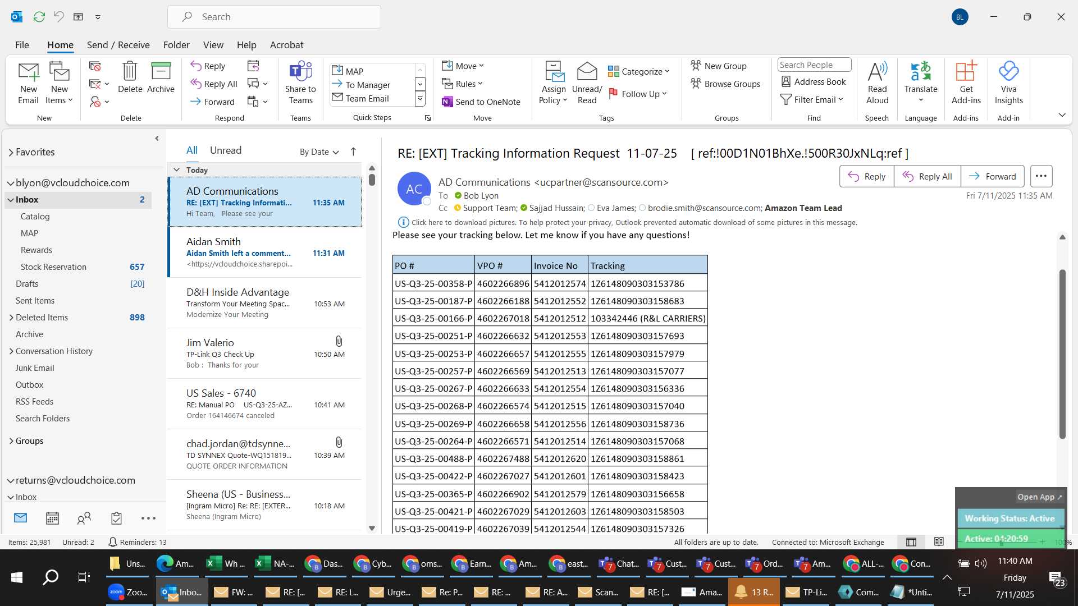Open the By Date sort dropdown
Viewport: 1078px width, 606px height.
click(319, 151)
